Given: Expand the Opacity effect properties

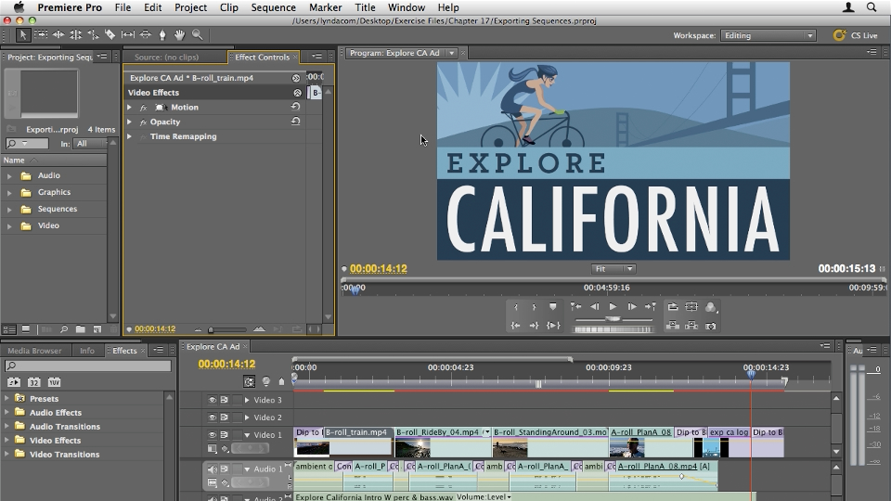Looking at the screenshot, I should (x=129, y=122).
